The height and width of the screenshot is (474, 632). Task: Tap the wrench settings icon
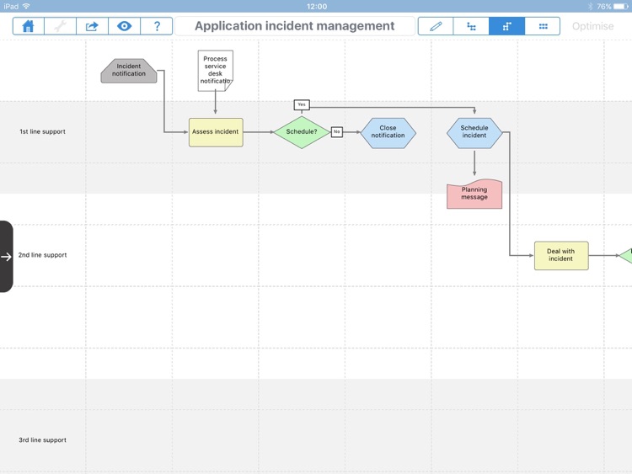60,26
